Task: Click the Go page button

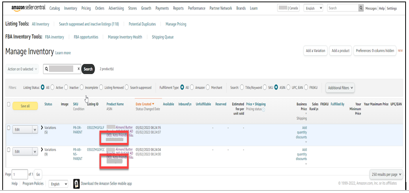Action: click(x=38, y=174)
